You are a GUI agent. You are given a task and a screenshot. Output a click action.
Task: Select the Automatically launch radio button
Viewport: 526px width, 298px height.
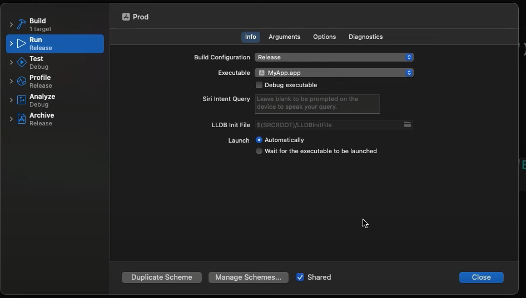point(259,140)
